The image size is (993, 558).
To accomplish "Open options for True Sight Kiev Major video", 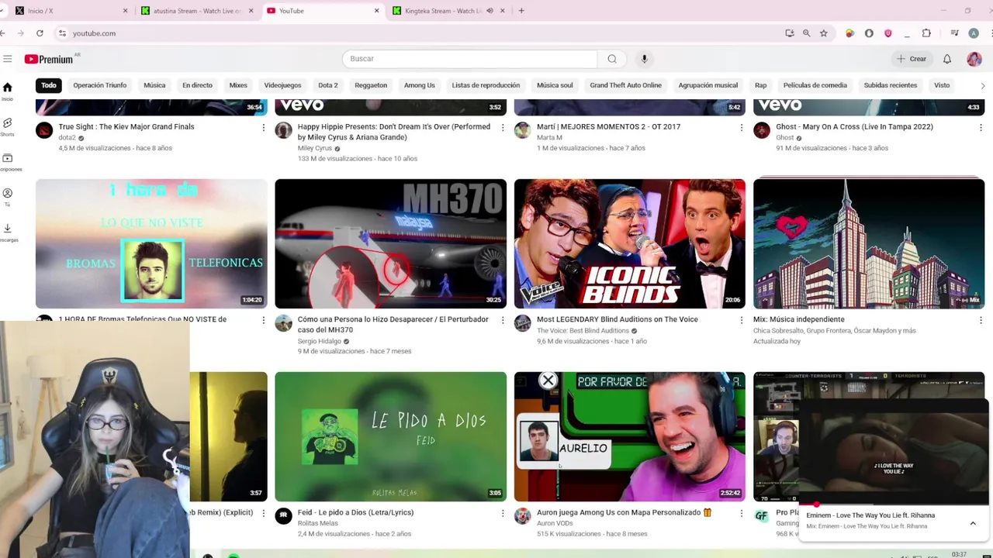I will (263, 127).
